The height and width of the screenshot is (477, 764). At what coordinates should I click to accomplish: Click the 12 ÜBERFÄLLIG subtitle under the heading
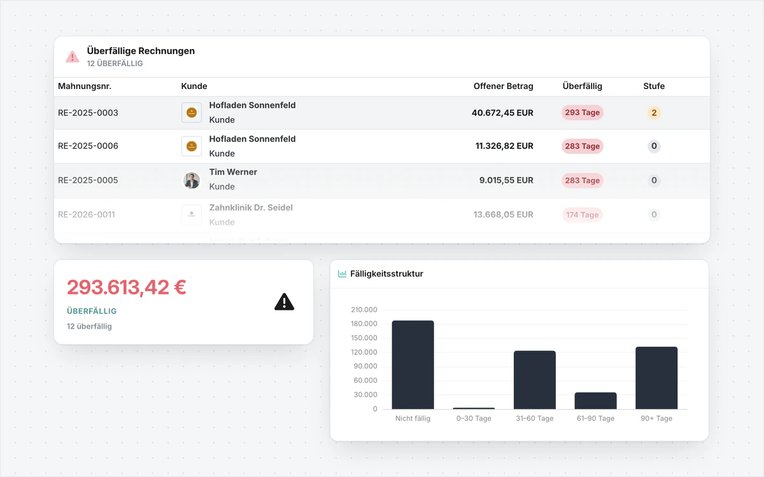click(x=115, y=64)
